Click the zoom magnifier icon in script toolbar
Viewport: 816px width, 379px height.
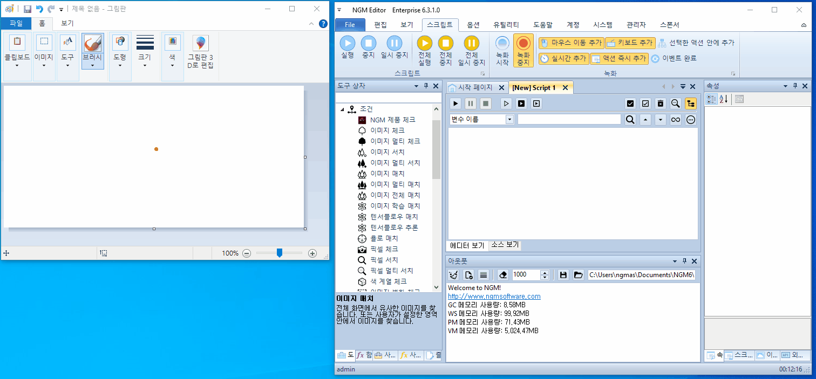675,104
